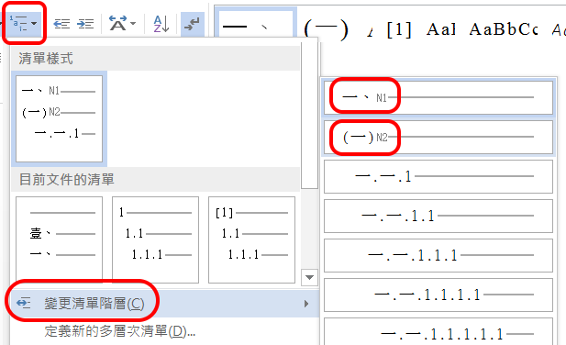Image resolution: width=566 pixels, height=345 pixels.
Task: Select list level 一.一.1
Action: coord(438,176)
